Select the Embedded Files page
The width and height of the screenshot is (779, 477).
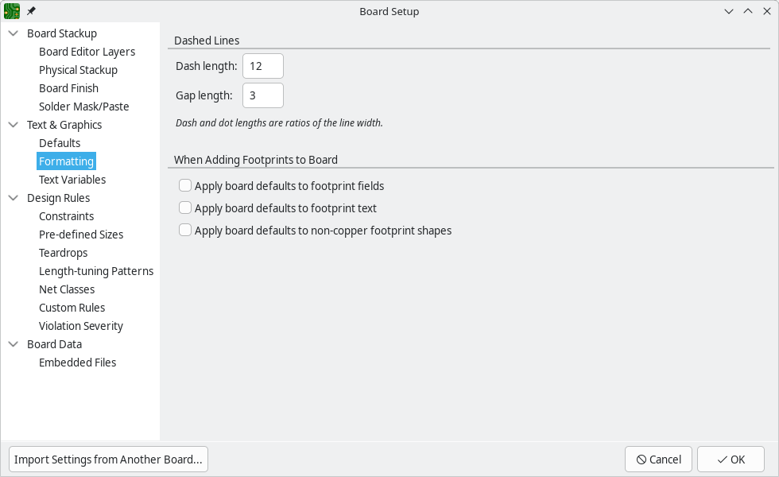click(77, 362)
